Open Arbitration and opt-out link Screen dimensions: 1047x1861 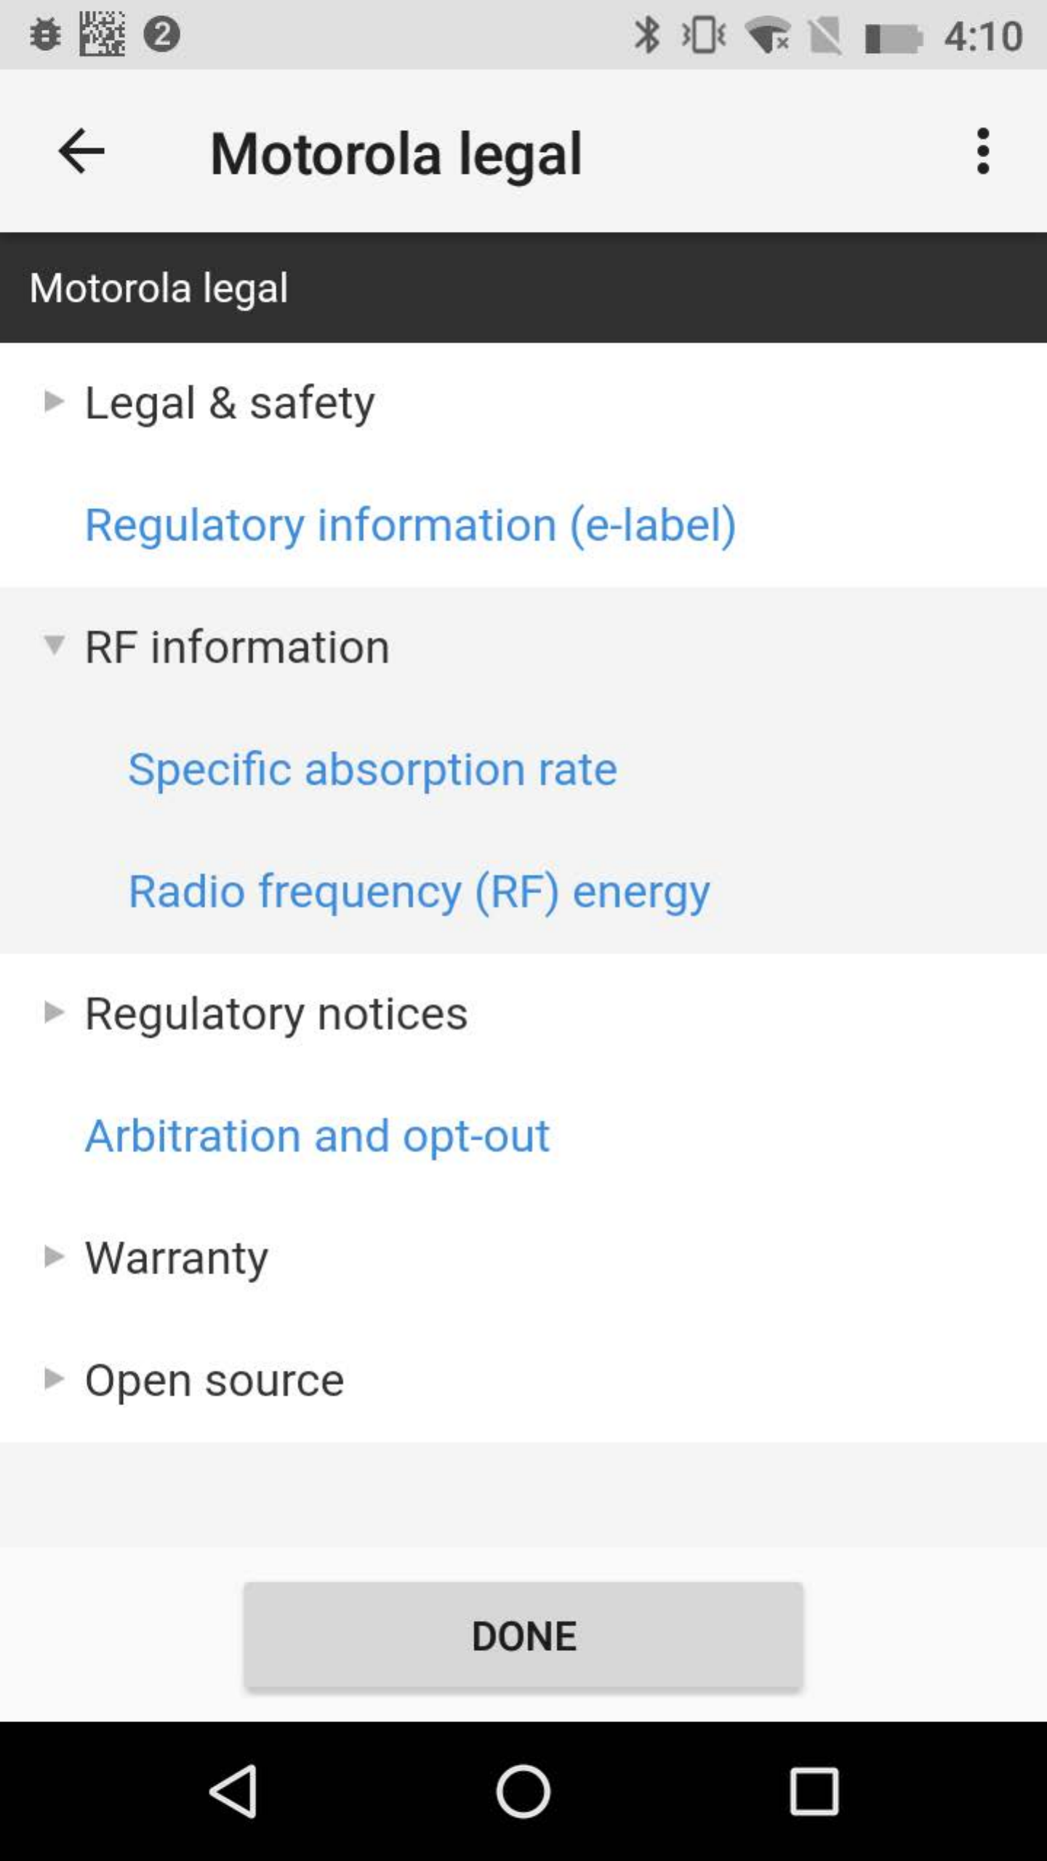317,1136
